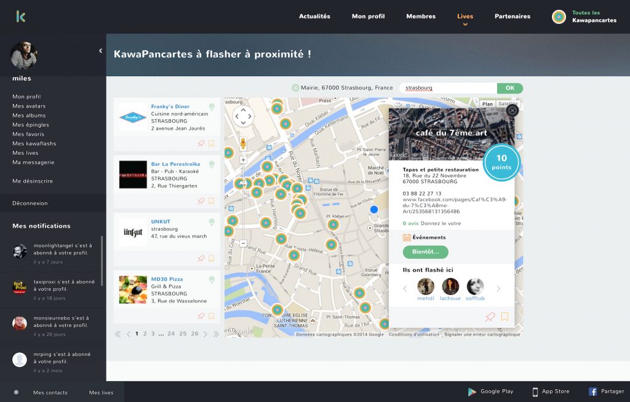
Task: Open mehdi's profile avatar
Action: [426, 286]
